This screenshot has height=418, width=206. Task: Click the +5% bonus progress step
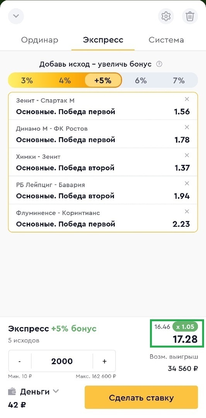click(103, 80)
